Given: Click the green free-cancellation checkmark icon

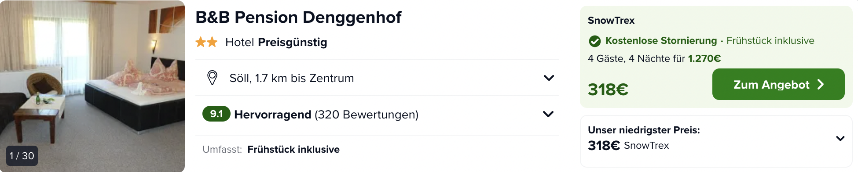Looking at the screenshot, I should coord(594,41).
